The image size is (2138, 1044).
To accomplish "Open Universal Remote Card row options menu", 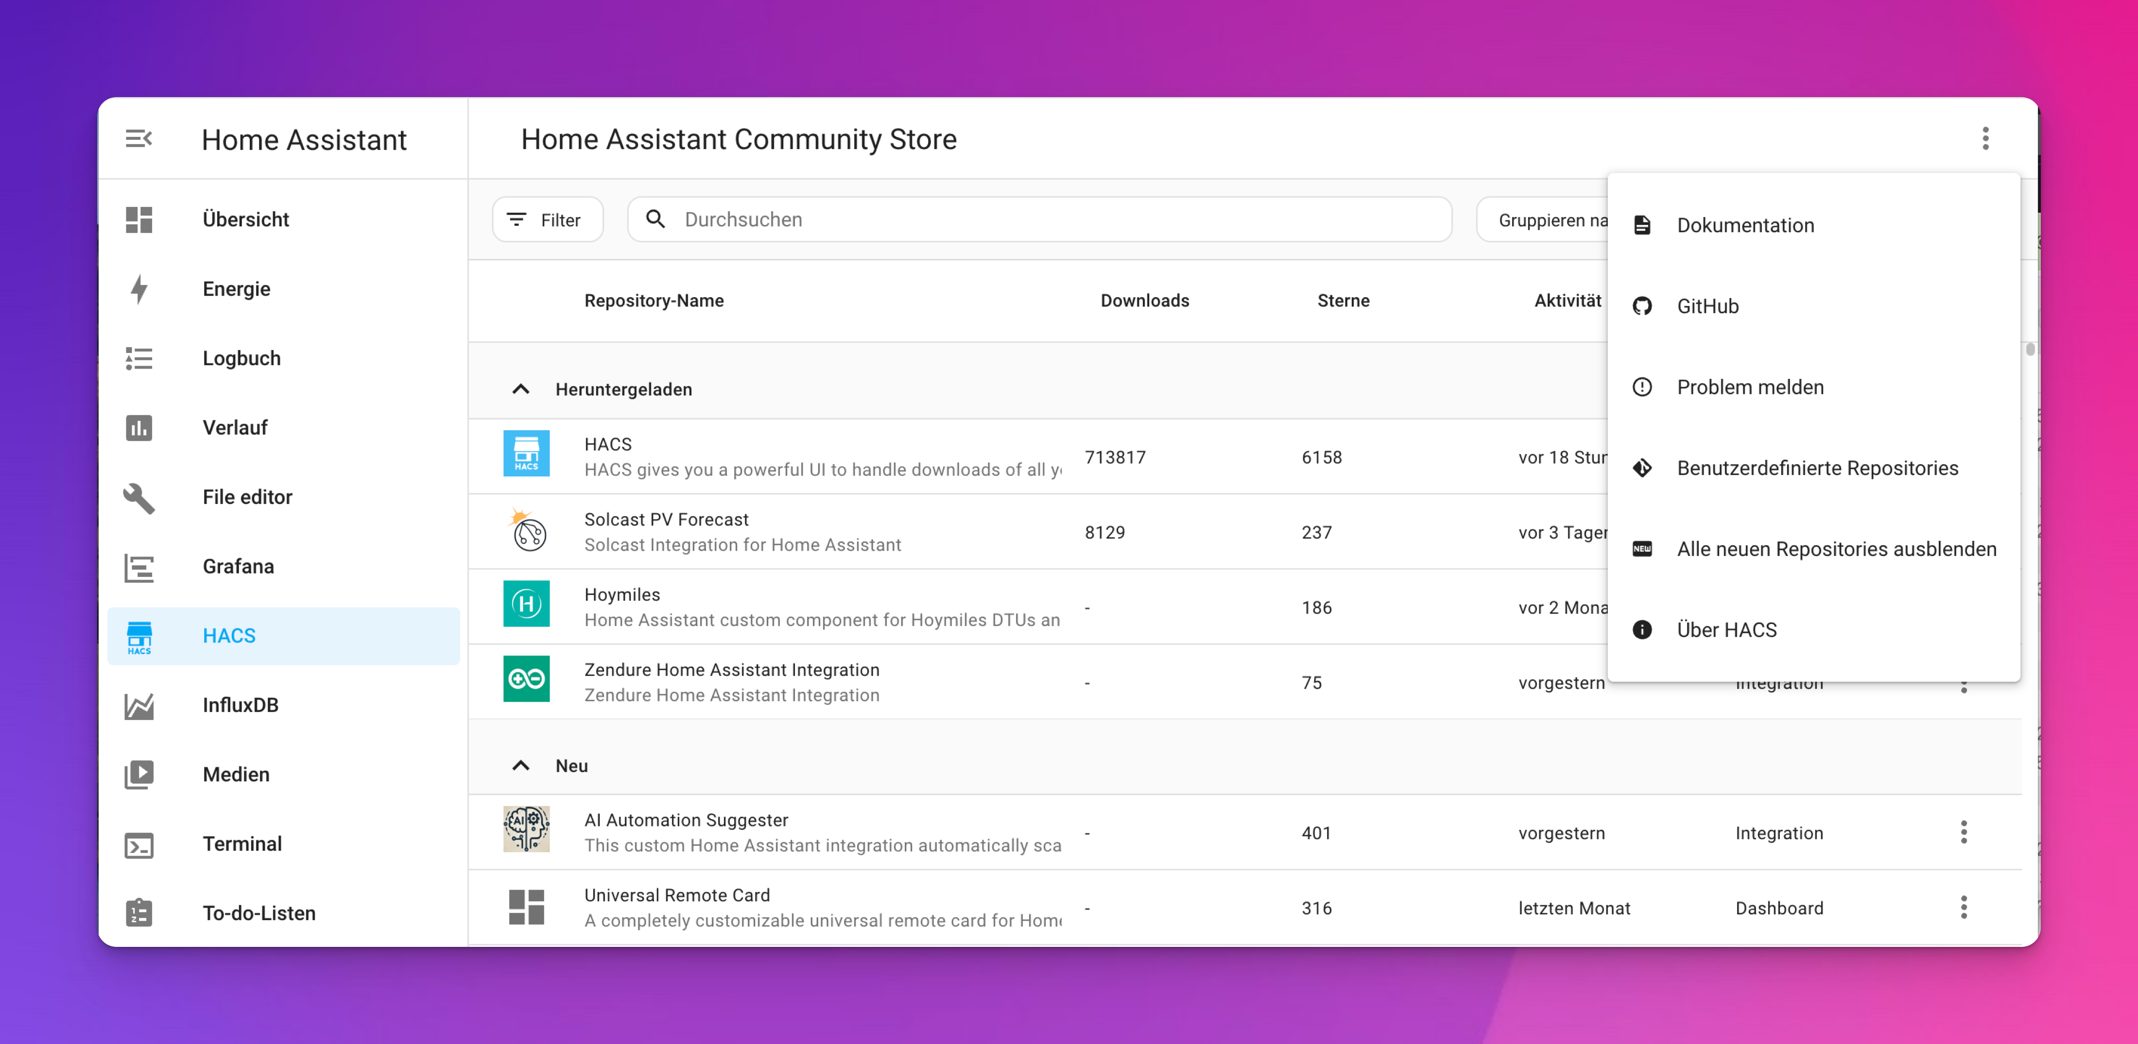I will pyautogui.click(x=1964, y=907).
